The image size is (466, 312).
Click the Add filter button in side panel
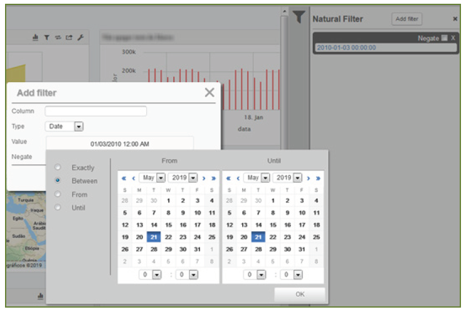point(407,19)
